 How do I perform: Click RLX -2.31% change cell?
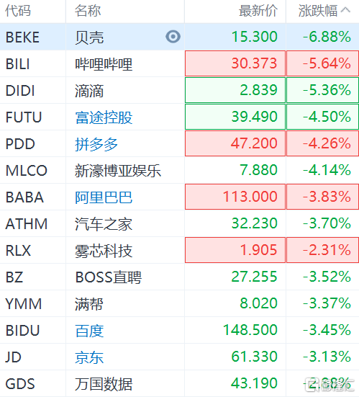coord(323,250)
